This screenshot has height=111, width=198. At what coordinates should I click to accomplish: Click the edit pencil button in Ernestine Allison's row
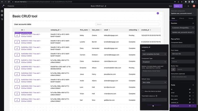coord(17,68)
